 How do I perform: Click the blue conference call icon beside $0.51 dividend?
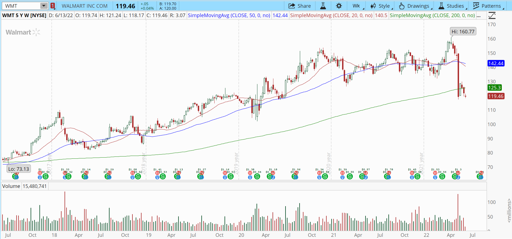pyautogui.click(x=40, y=177)
